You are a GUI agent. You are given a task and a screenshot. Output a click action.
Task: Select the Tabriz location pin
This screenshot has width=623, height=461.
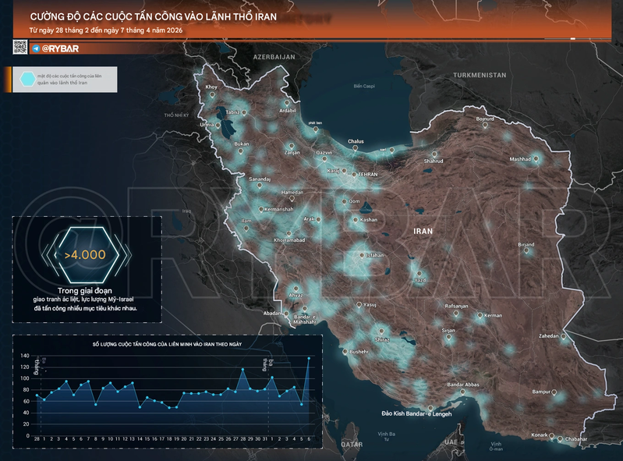[x=244, y=113]
